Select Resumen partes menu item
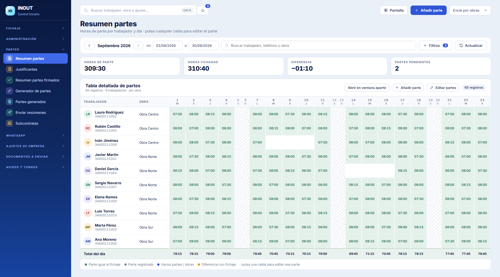 coord(36,58)
